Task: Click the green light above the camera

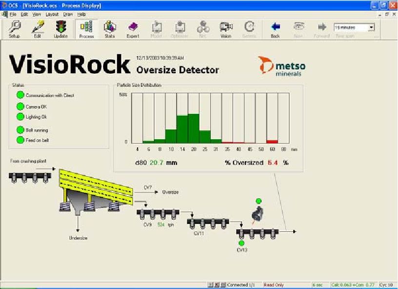Action: pyautogui.click(x=259, y=201)
